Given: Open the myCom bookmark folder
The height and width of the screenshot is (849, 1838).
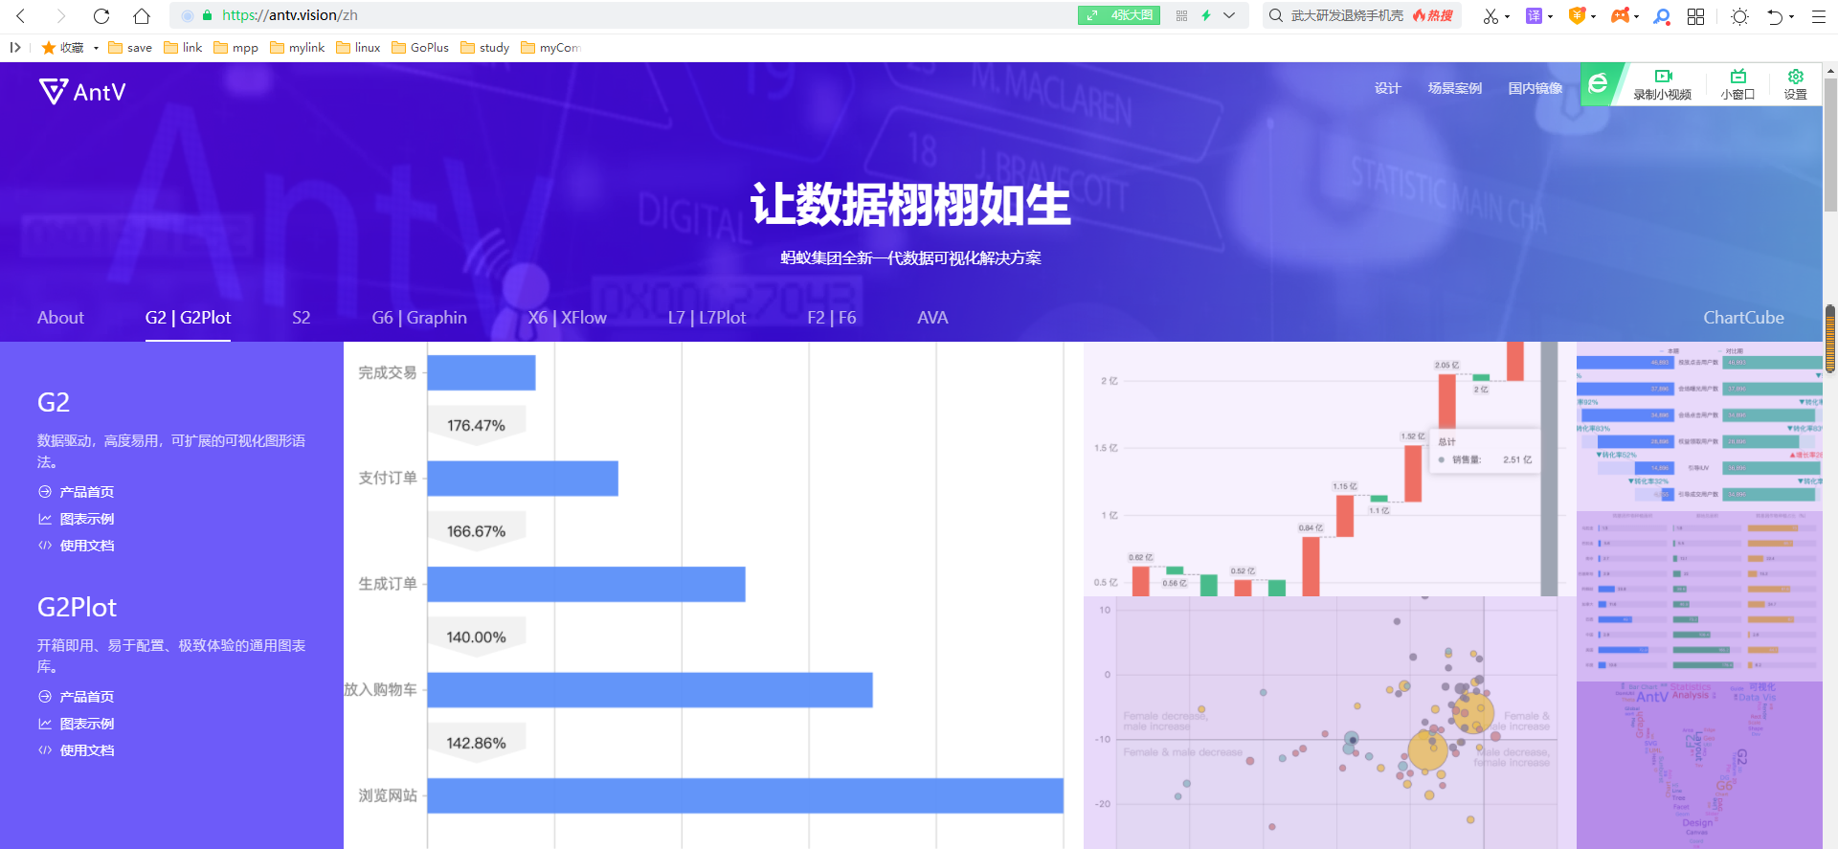Looking at the screenshot, I should tap(550, 47).
